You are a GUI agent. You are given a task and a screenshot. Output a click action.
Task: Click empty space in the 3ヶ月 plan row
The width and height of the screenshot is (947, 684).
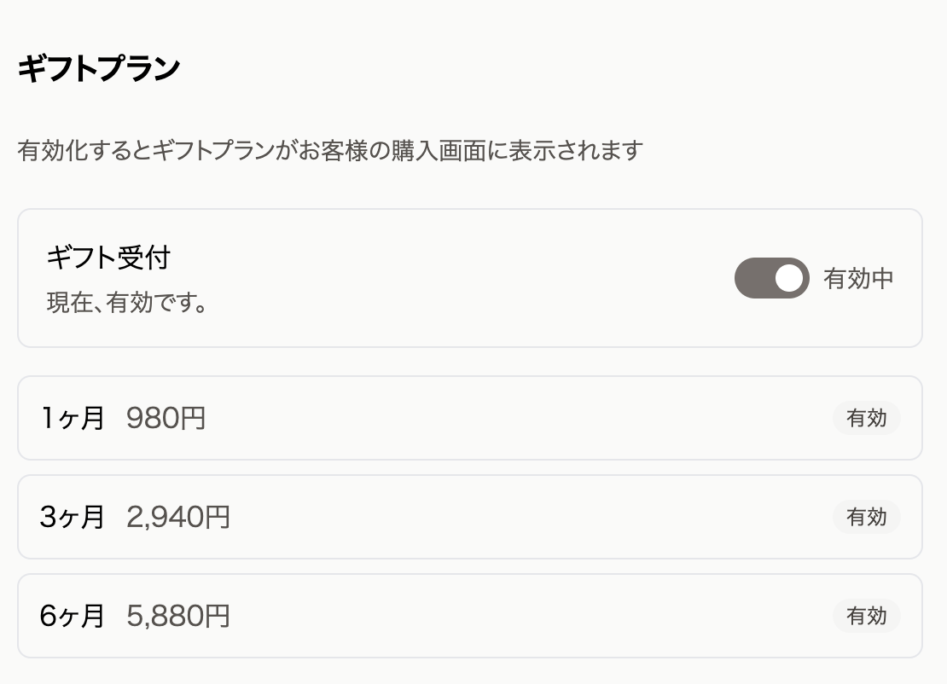(512, 517)
